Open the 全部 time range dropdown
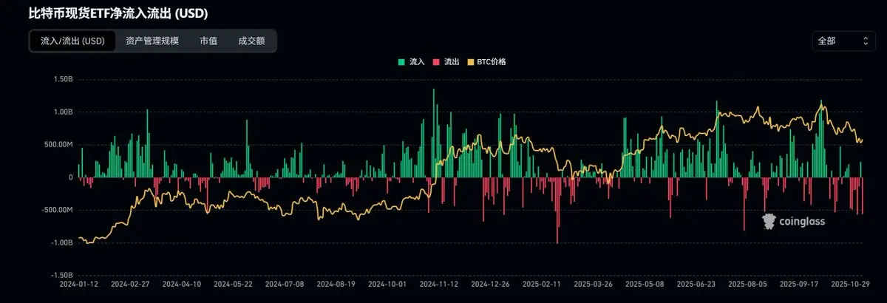Viewport: 887px width, 303px height. coord(843,41)
